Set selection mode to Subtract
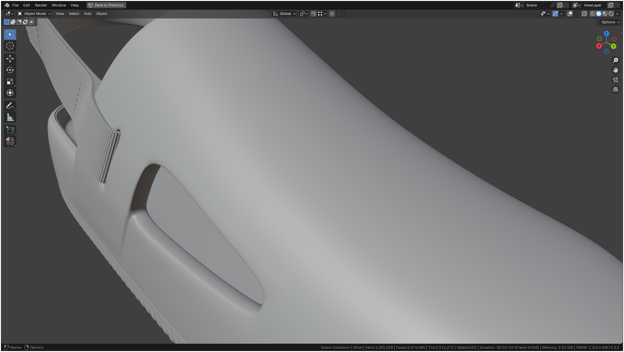The height and width of the screenshot is (352, 624). tap(19, 22)
